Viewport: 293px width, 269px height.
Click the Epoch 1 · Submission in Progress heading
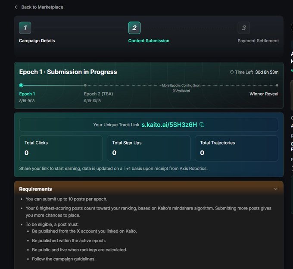click(x=68, y=72)
